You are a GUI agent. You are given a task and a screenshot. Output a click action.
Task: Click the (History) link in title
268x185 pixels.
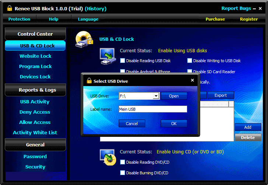pyautogui.click(x=95, y=8)
